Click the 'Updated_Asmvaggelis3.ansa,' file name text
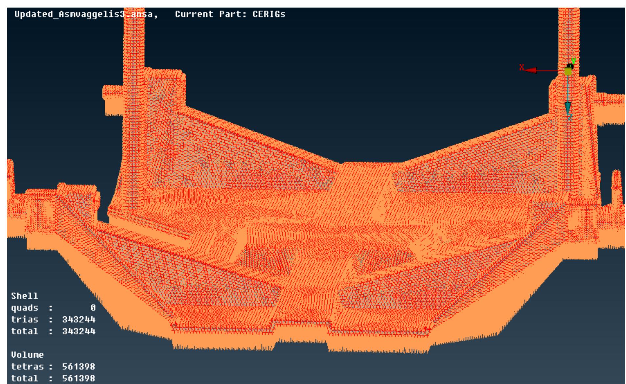 86,14
